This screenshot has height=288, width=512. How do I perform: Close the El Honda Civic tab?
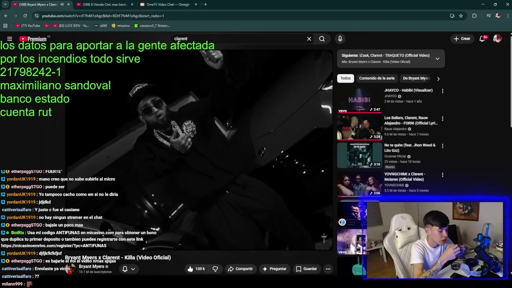132,4
